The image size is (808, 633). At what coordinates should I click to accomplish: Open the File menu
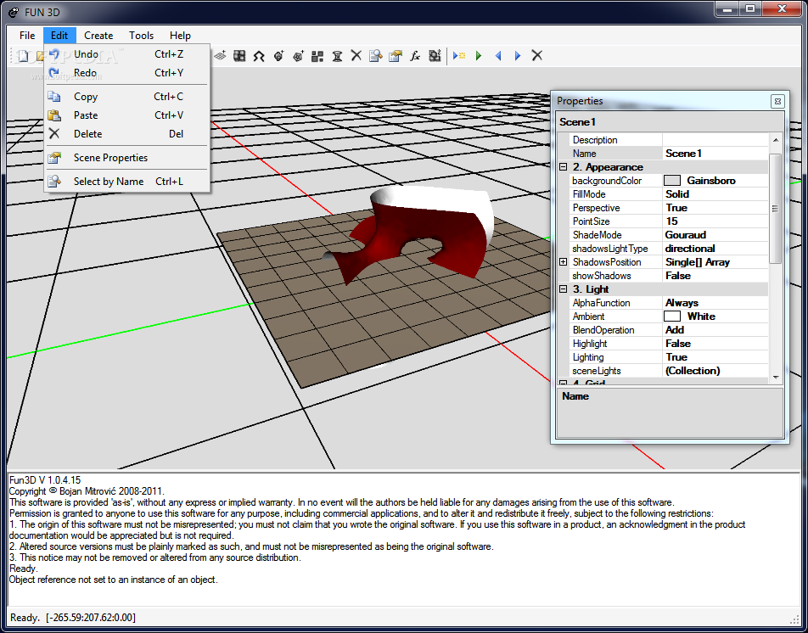tap(27, 36)
